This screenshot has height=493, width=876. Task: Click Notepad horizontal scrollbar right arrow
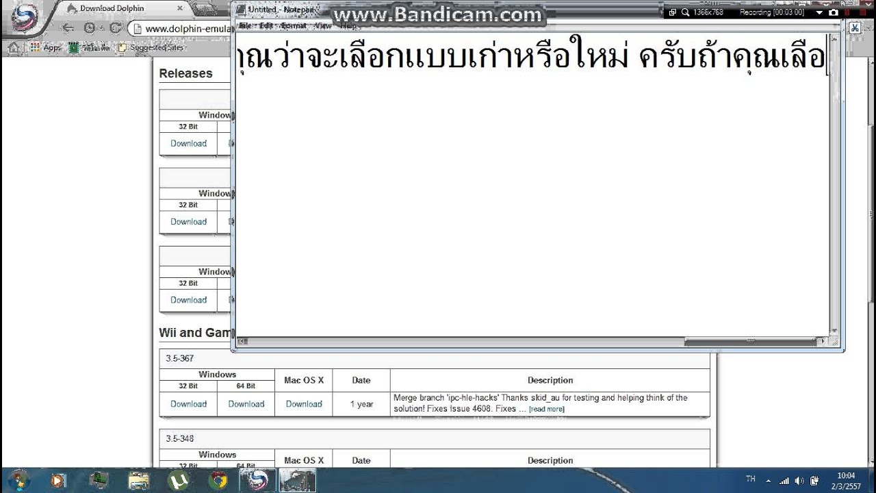coord(823,341)
